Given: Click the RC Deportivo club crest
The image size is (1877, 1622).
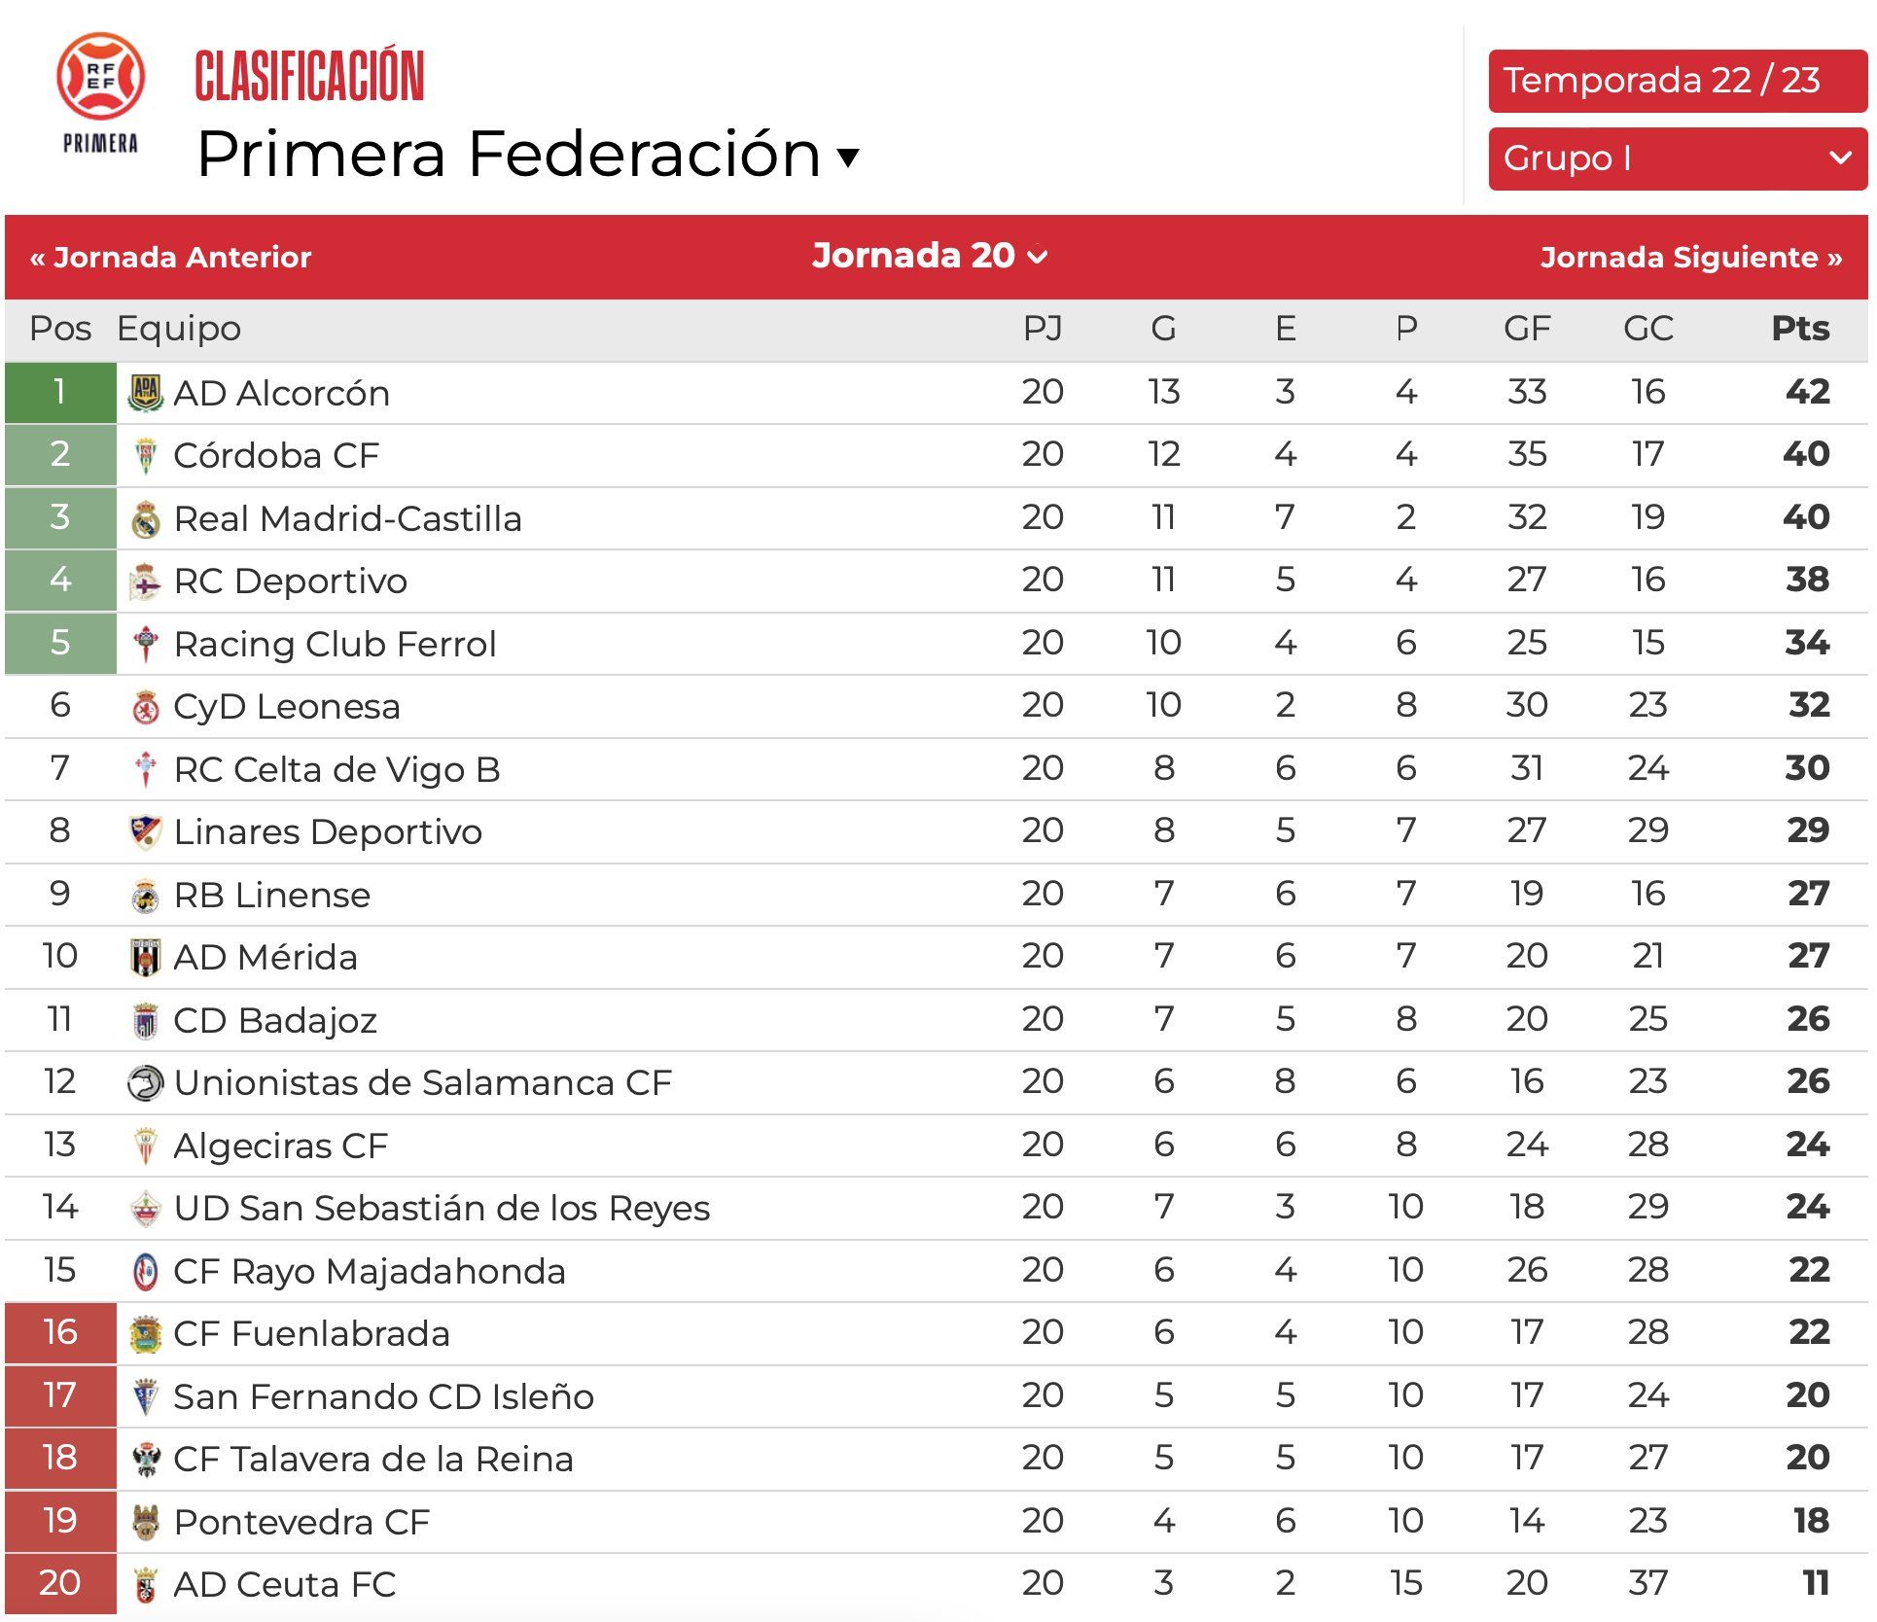Looking at the screenshot, I should click(x=146, y=582).
